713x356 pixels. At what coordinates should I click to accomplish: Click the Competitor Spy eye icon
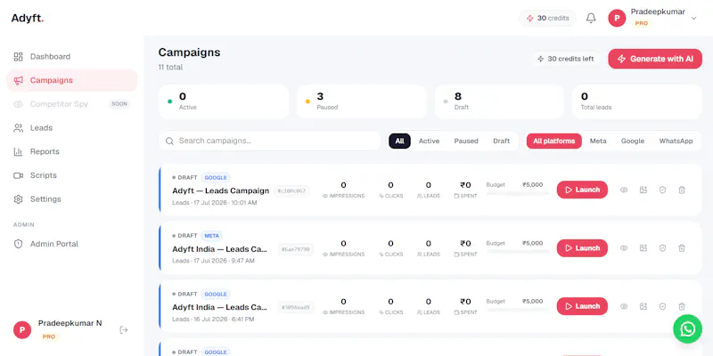pos(18,104)
